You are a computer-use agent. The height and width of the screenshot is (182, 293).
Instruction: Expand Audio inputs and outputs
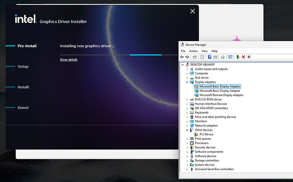pos(187,69)
